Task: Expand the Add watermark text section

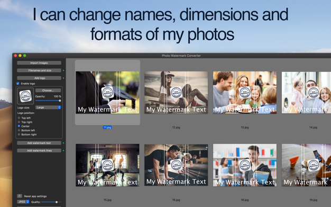Action: point(39,143)
